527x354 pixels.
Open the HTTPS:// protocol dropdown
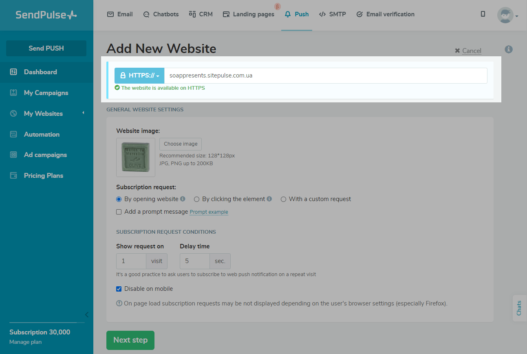tap(139, 75)
